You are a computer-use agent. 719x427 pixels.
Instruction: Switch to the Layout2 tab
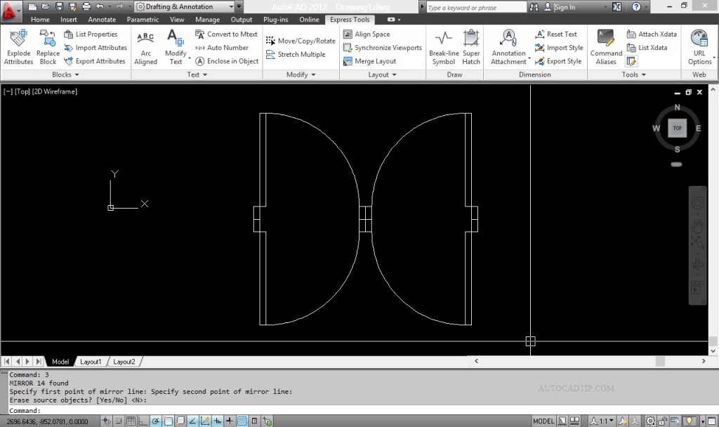124,362
